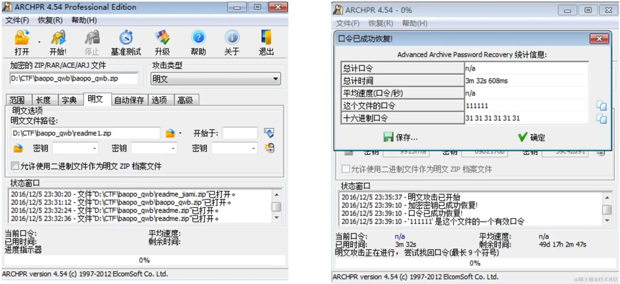This screenshot has width=620, height=284.
Task: Open the 文件(F) menu in left window
Action: 17,20
